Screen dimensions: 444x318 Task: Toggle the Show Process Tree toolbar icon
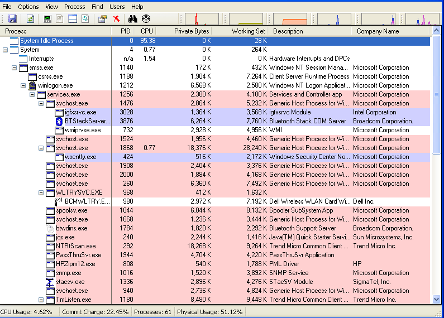(x=59, y=19)
